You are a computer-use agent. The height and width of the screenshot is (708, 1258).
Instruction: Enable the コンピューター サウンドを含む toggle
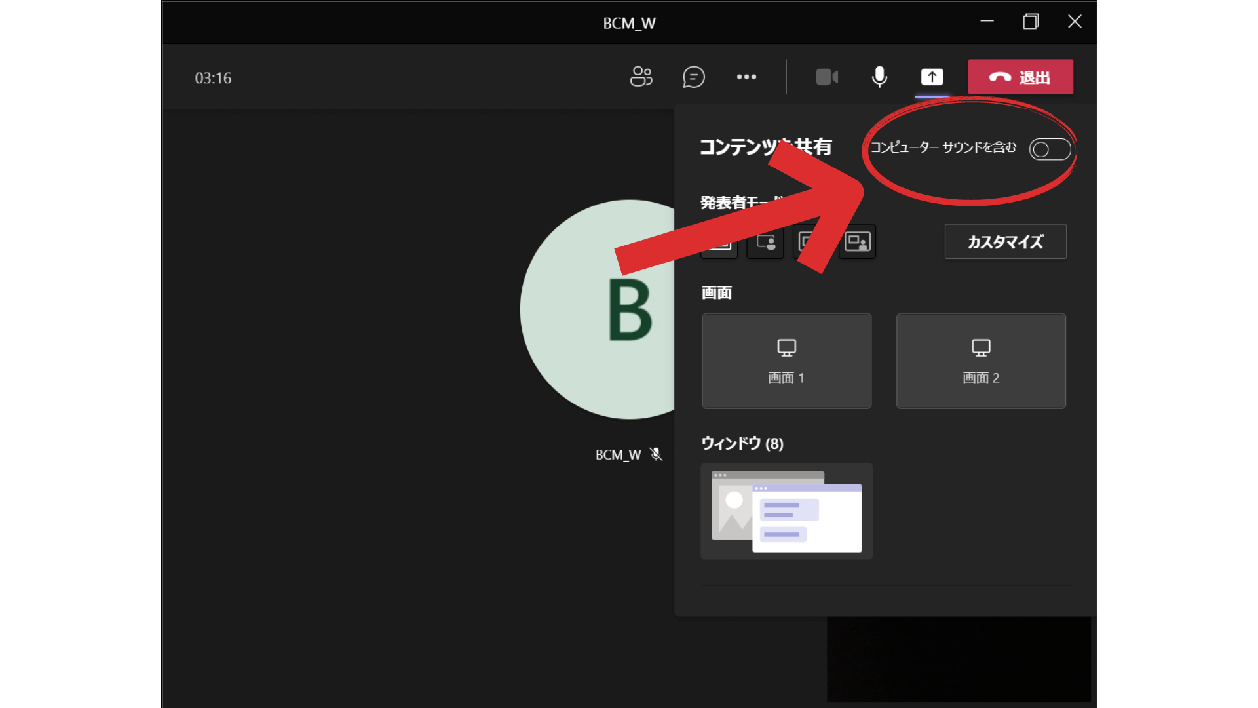click(x=1050, y=149)
